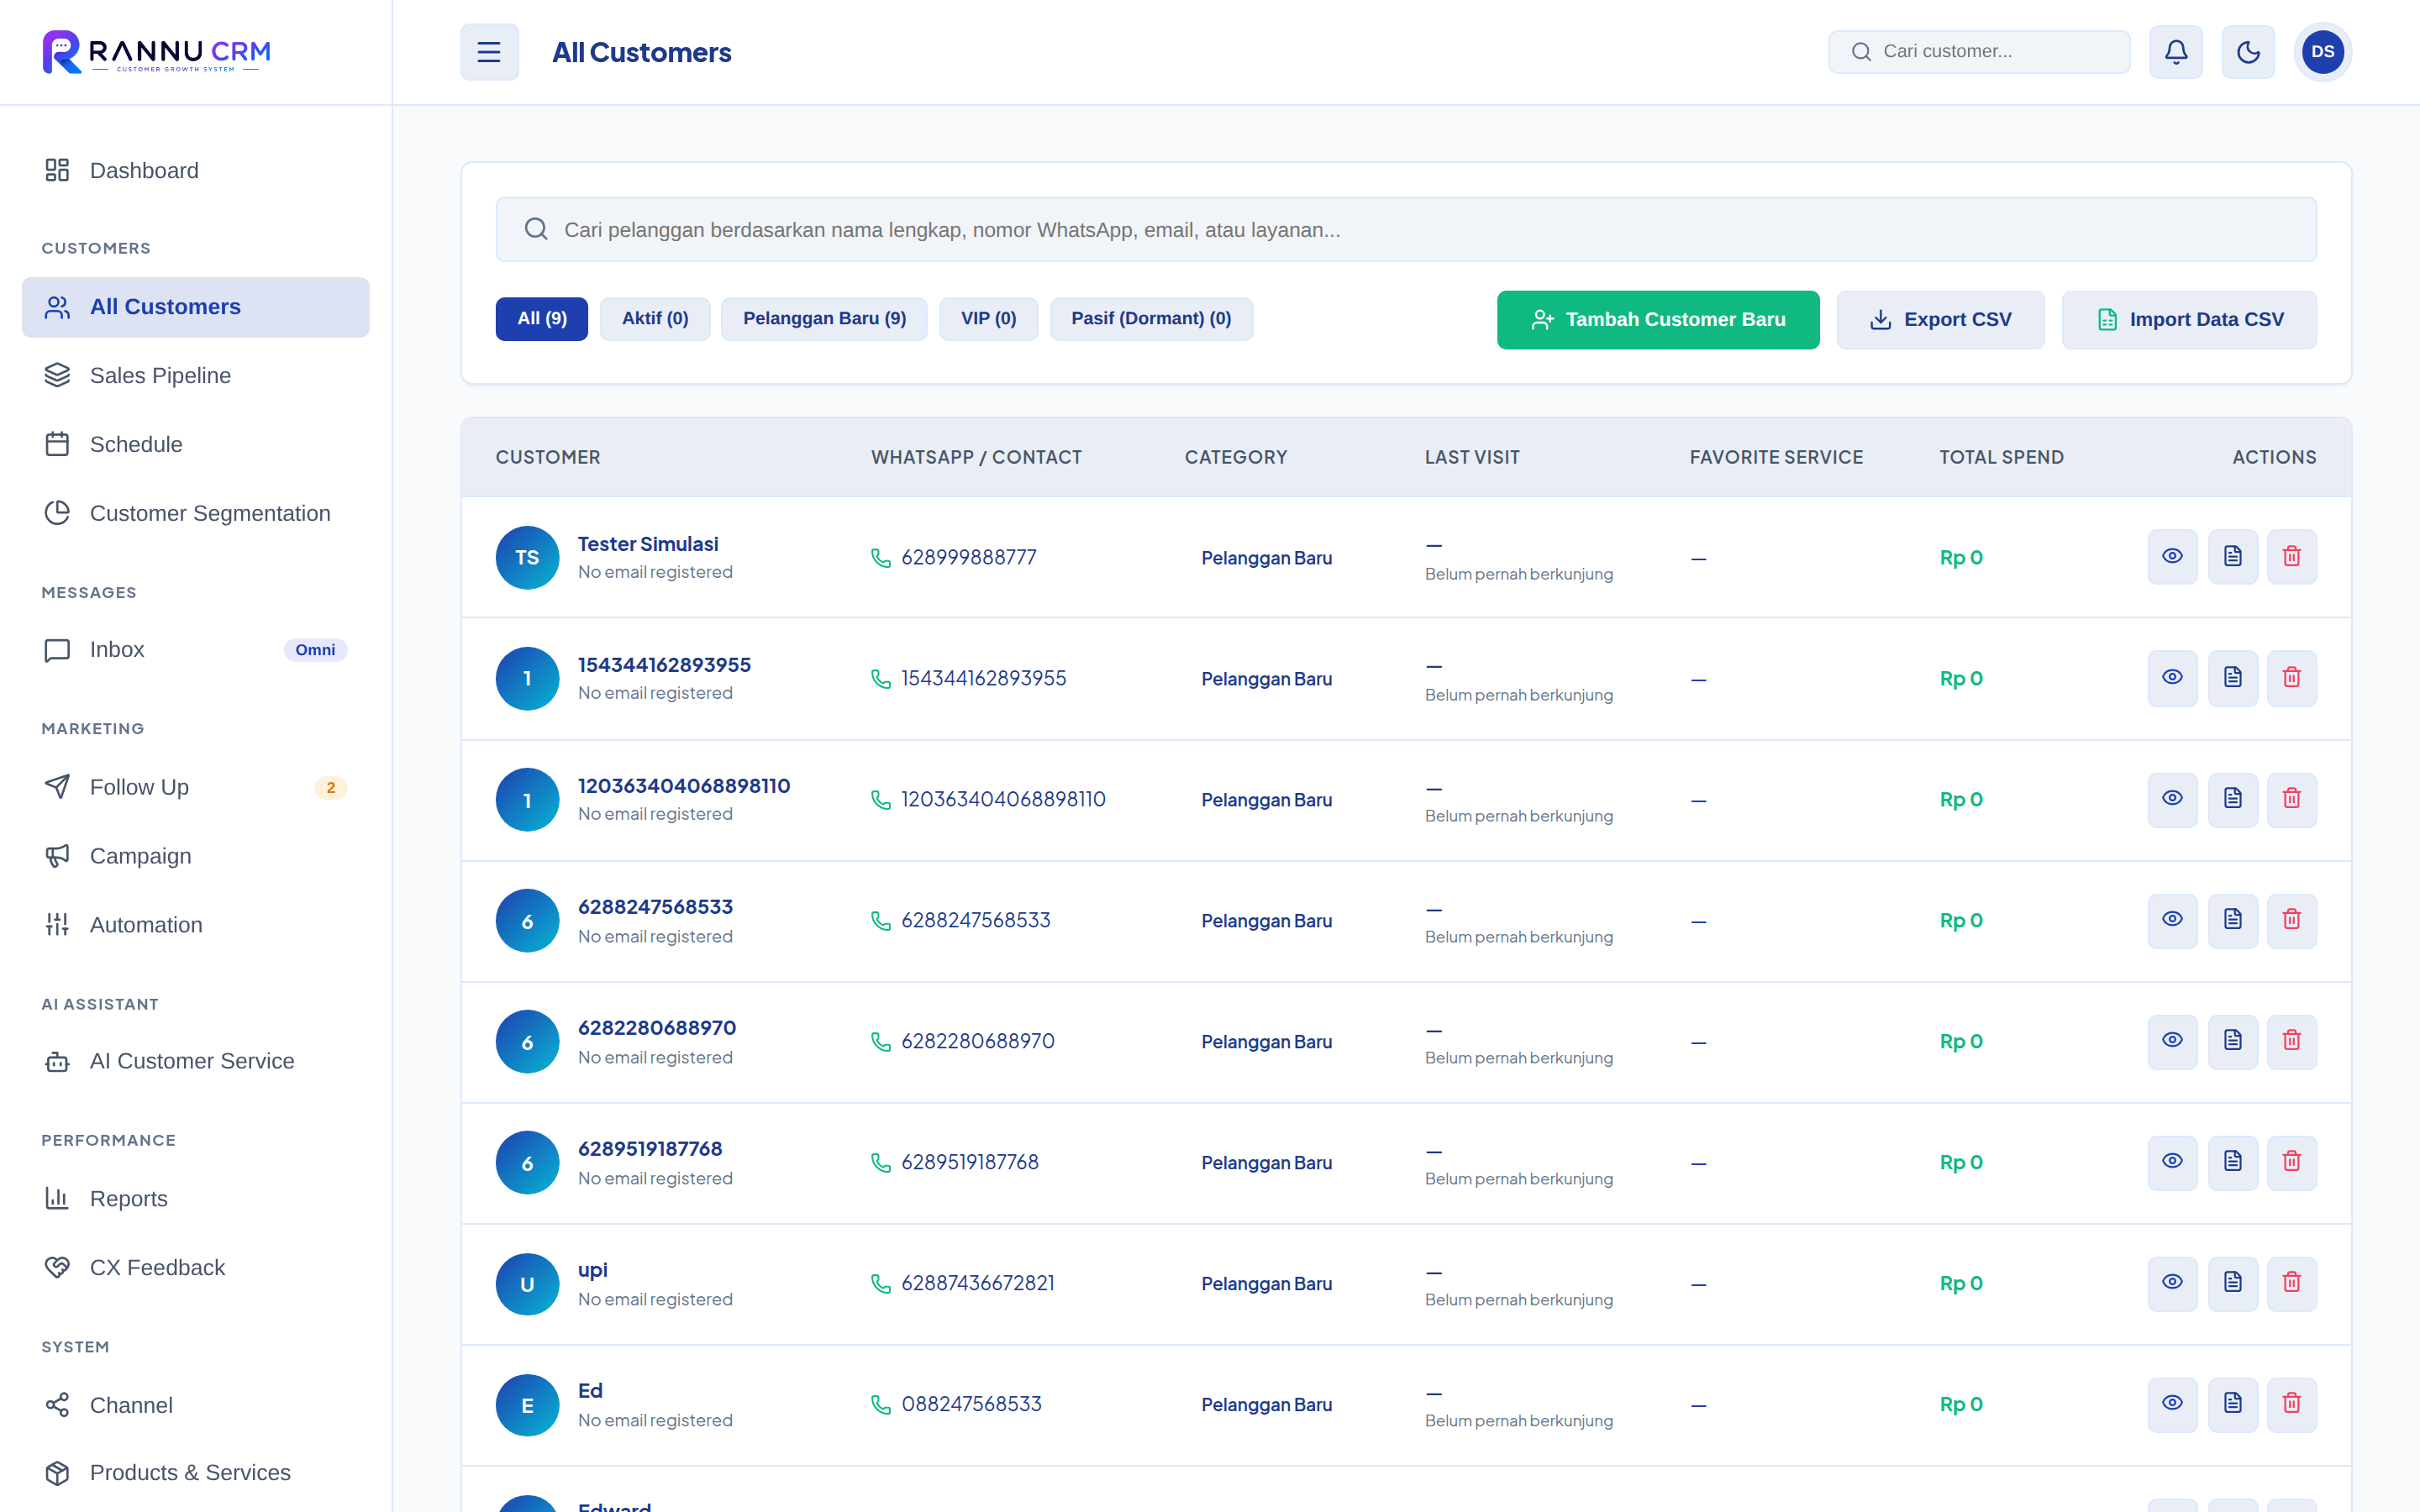Open the notifications bell
The height and width of the screenshot is (1512, 2420).
click(2176, 52)
